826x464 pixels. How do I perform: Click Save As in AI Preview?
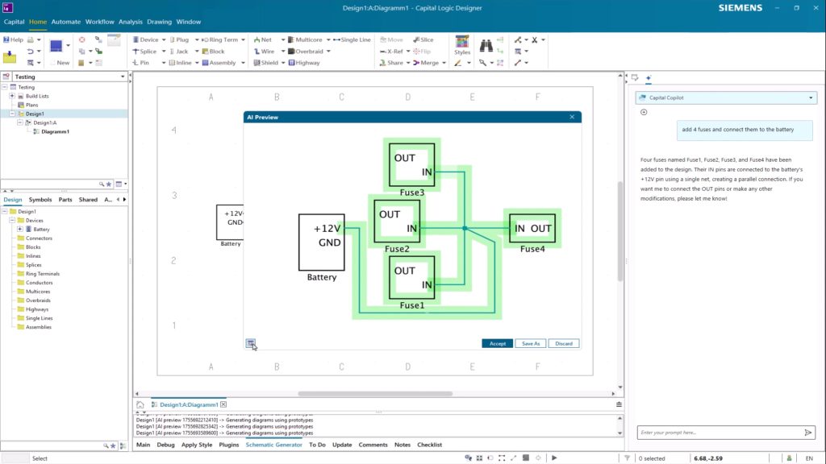point(531,343)
